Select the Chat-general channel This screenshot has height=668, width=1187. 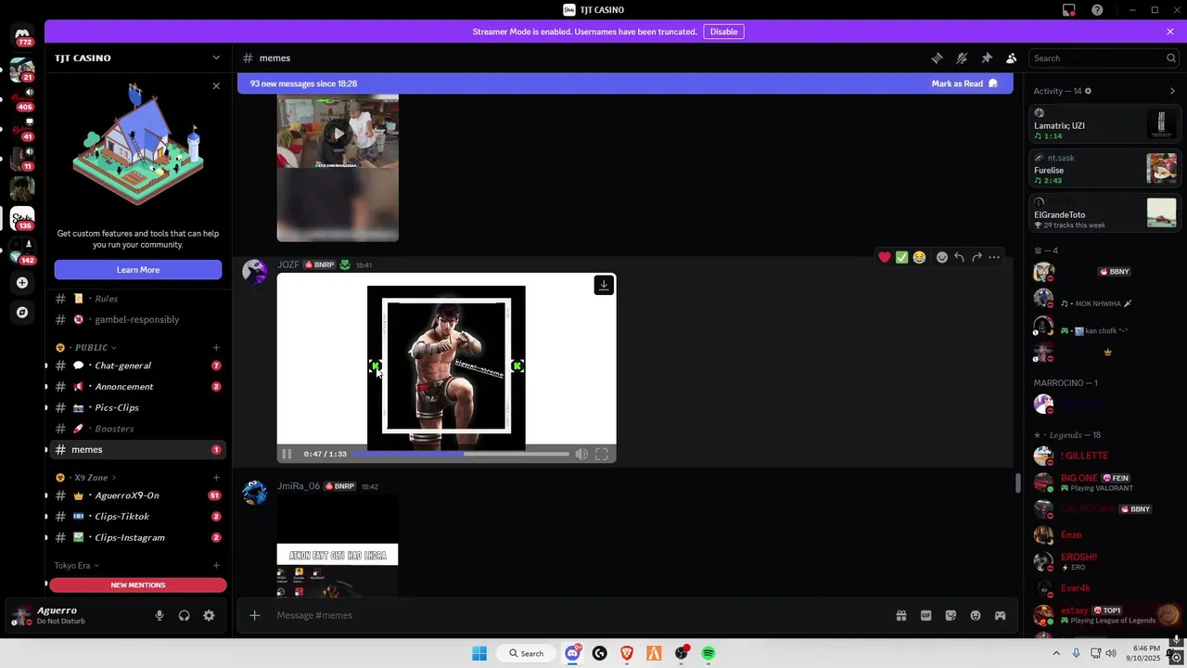pos(137,366)
